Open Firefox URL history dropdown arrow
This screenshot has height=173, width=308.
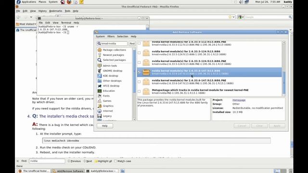233,17
